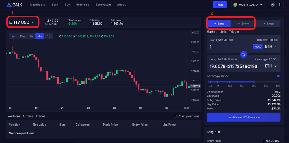Image resolution: width=289 pixels, height=143 pixels.
Task: Open the Long token ETH dropdown
Action: [271, 66]
